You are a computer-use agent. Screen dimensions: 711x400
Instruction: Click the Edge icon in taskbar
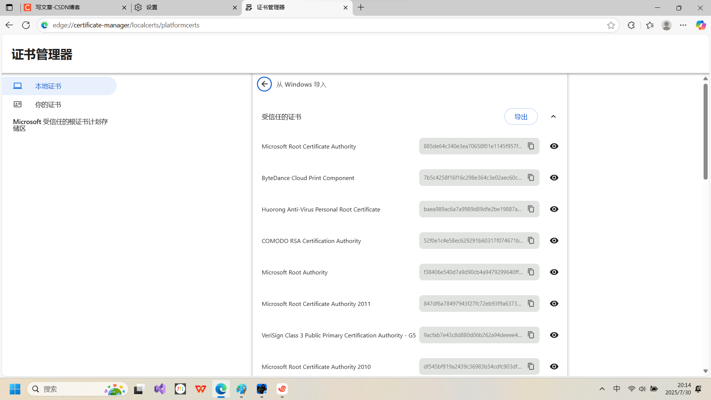tap(221, 389)
